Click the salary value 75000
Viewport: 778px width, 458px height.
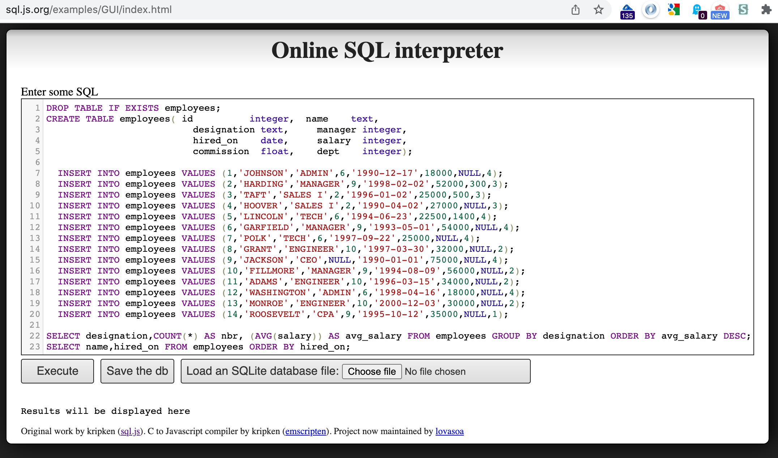click(444, 260)
